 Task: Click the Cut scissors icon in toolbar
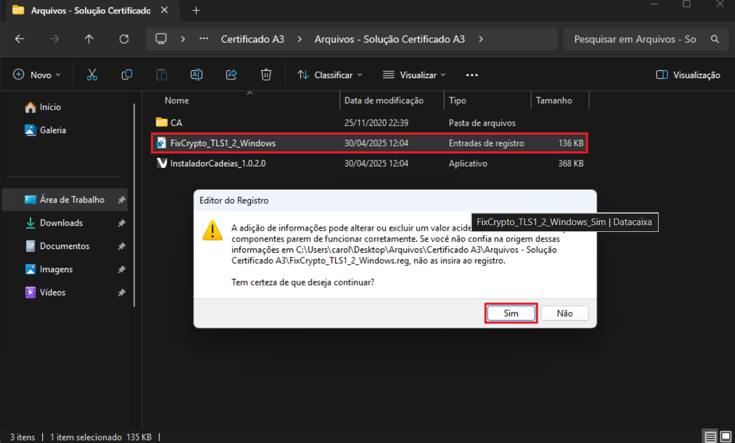click(92, 74)
